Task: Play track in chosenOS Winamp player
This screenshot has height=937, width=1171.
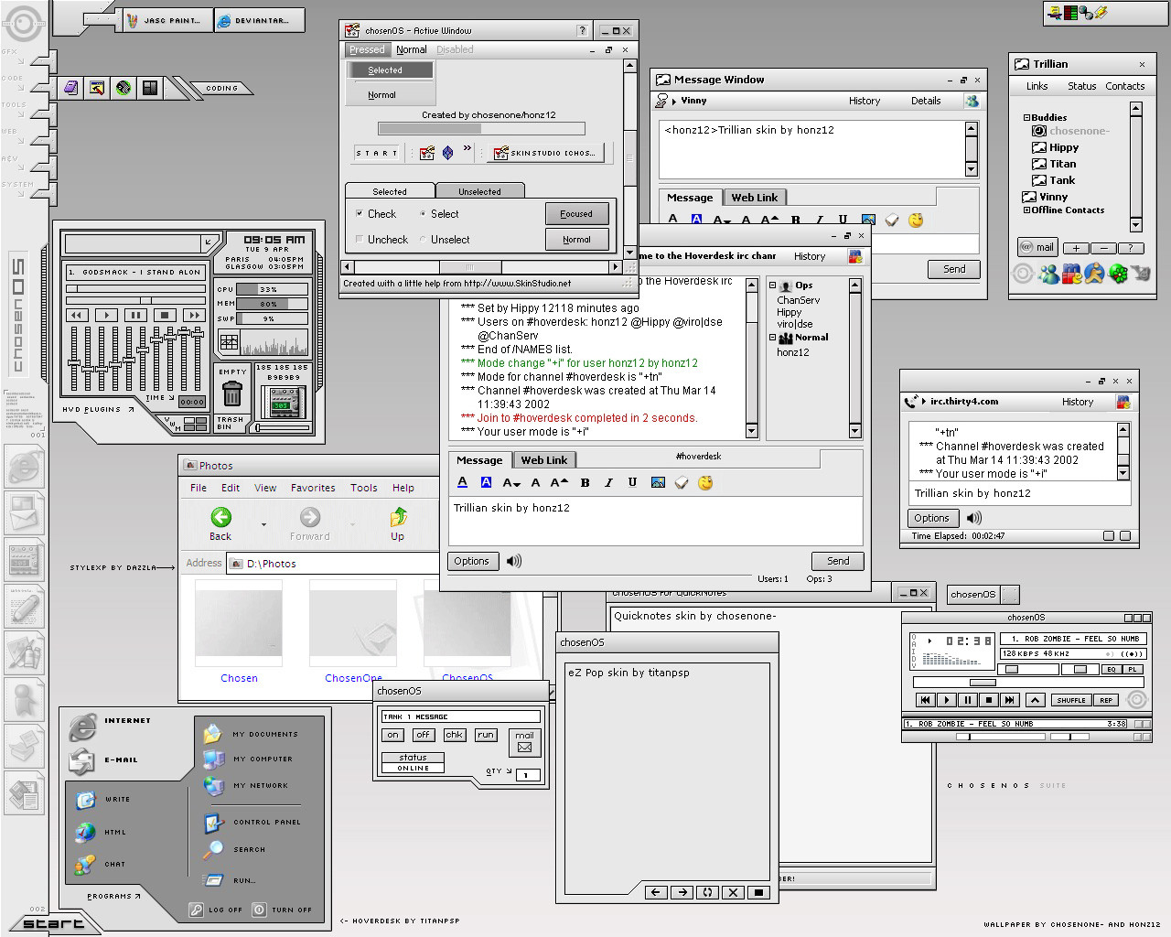Action: pos(947,700)
